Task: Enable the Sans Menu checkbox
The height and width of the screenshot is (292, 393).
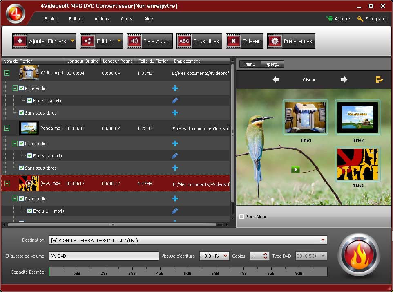Action: click(241, 217)
